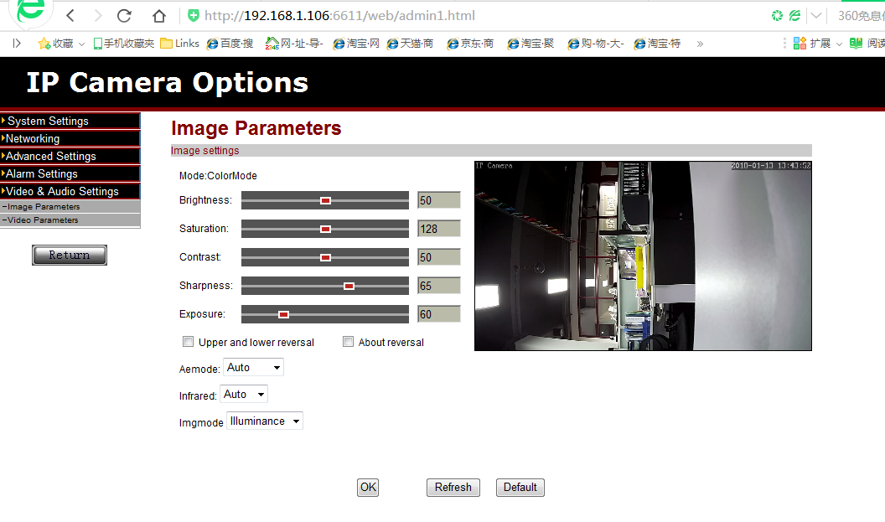Open the Infrared dropdown
This screenshot has height=522, width=885.
click(244, 395)
